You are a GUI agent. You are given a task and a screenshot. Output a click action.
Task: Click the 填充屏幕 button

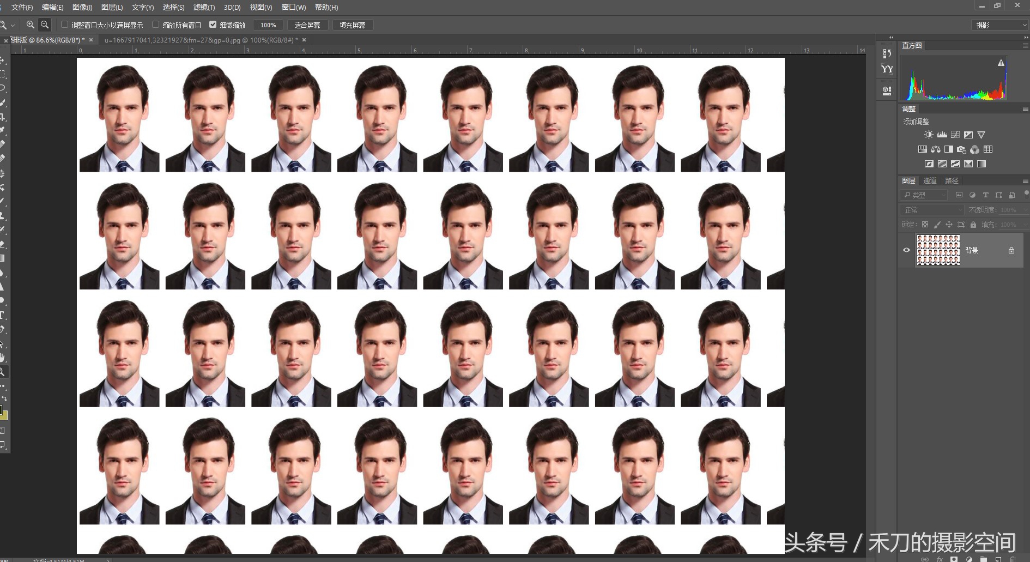(x=353, y=25)
